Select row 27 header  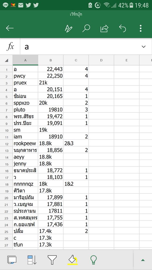(x=6, y=245)
